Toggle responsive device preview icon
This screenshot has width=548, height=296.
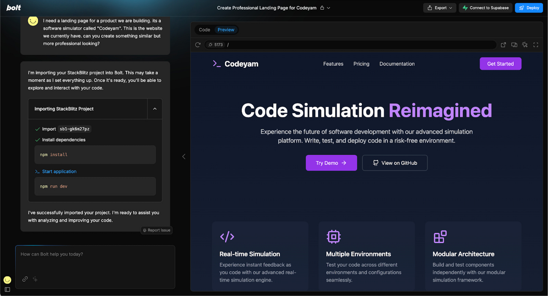tap(514, 45)
